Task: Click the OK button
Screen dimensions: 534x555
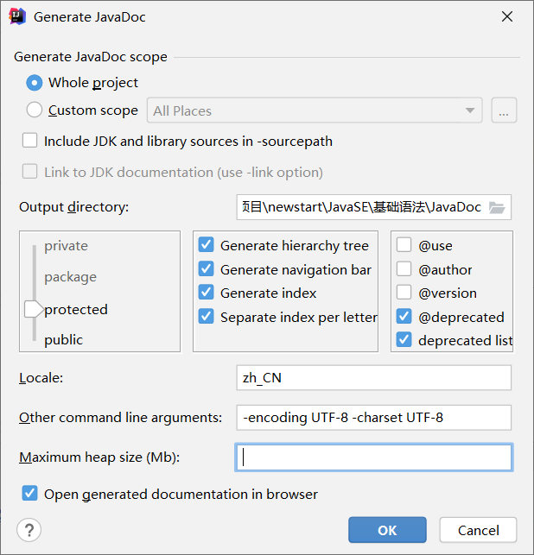Action: [387, 530]
